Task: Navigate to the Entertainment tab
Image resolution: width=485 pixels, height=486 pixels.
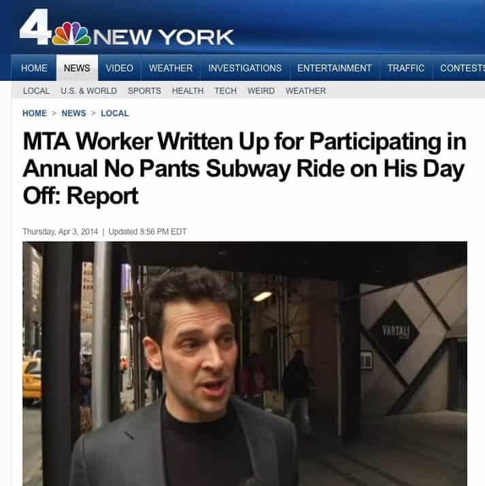Action: [334, 68]
